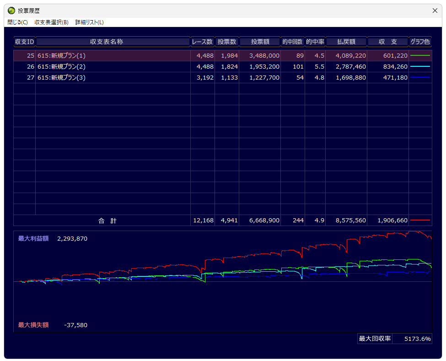The image size is (446, 361).
Task: Click blue graph color swatch for plan 3
Action: point(420,78)
